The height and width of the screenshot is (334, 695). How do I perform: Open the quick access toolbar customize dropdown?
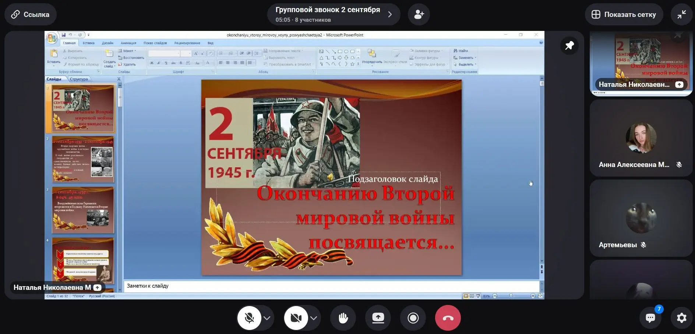click(x=88, y=35)
